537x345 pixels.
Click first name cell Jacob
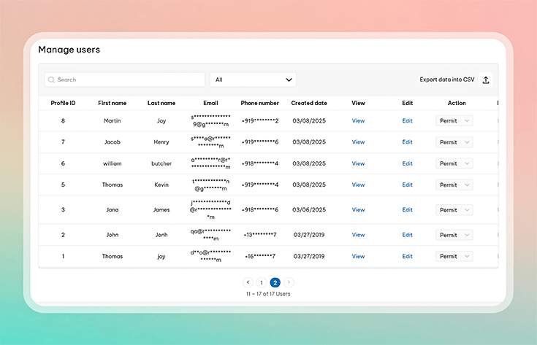[113, 142]
